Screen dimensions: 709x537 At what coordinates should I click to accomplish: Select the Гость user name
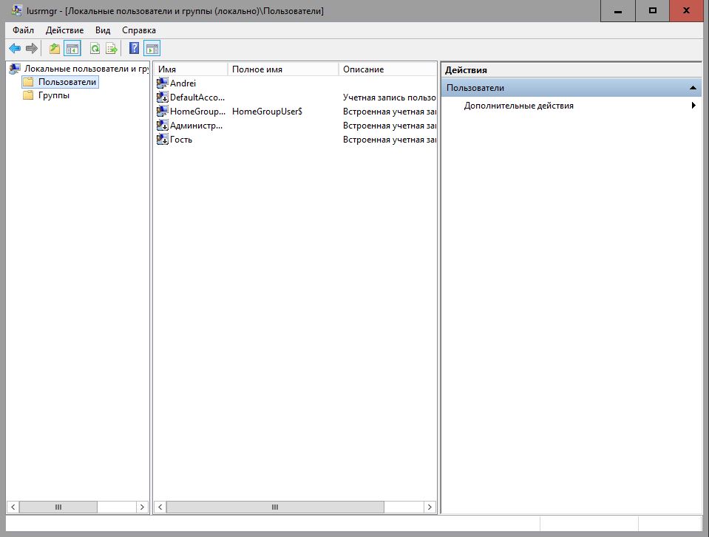coord(181,140)
